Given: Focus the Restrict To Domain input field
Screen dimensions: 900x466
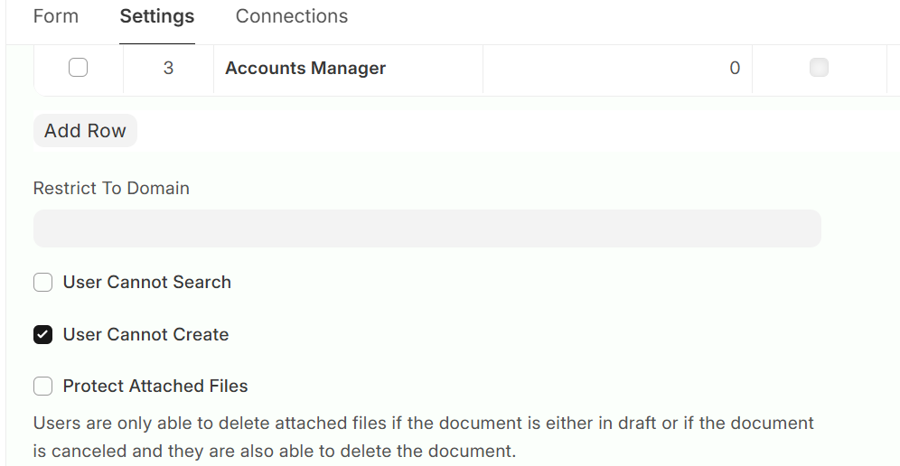Looking at the screenshot, I should (x=427, y=228).
